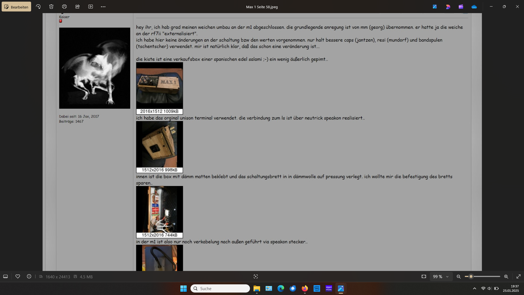Open the Clipchamp icon in title bar
Screen dimensions: 524x295
(448, 7)
